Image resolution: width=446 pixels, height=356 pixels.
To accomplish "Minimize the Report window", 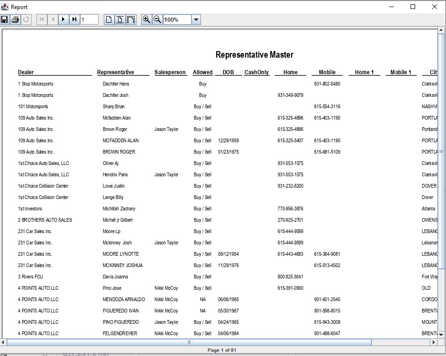I will 391,7.
